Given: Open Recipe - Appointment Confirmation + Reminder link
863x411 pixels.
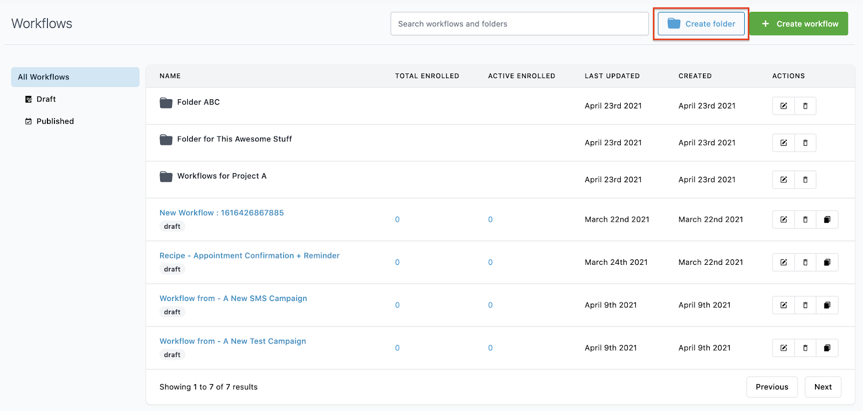Looking at the screenshot, I should point(249,256).
